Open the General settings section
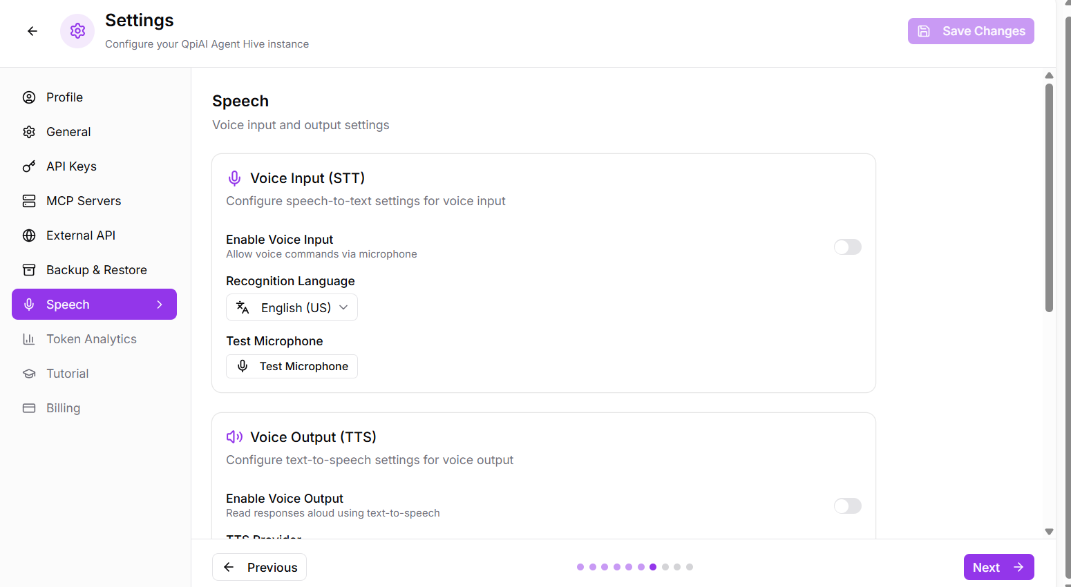 (x=68, y=132)
